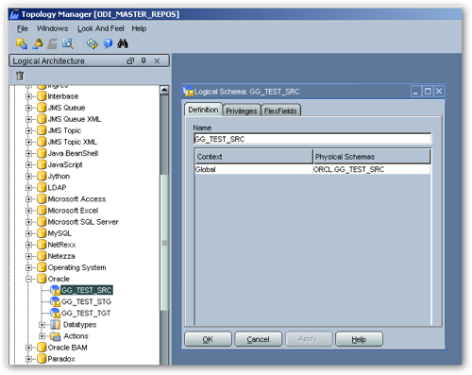Expand the Oracle BAM node

click(29, 348)
